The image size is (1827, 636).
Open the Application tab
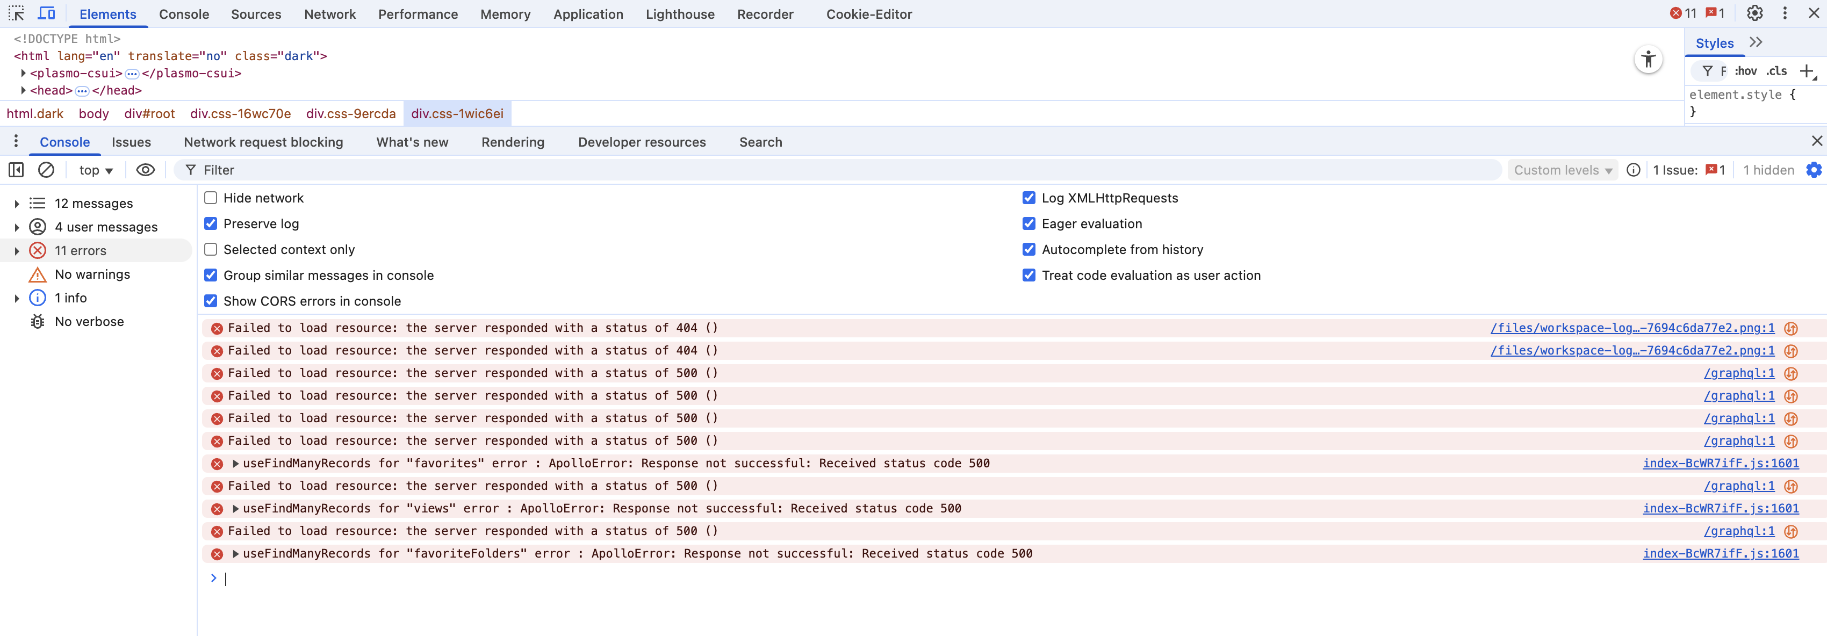pos(588,14)
